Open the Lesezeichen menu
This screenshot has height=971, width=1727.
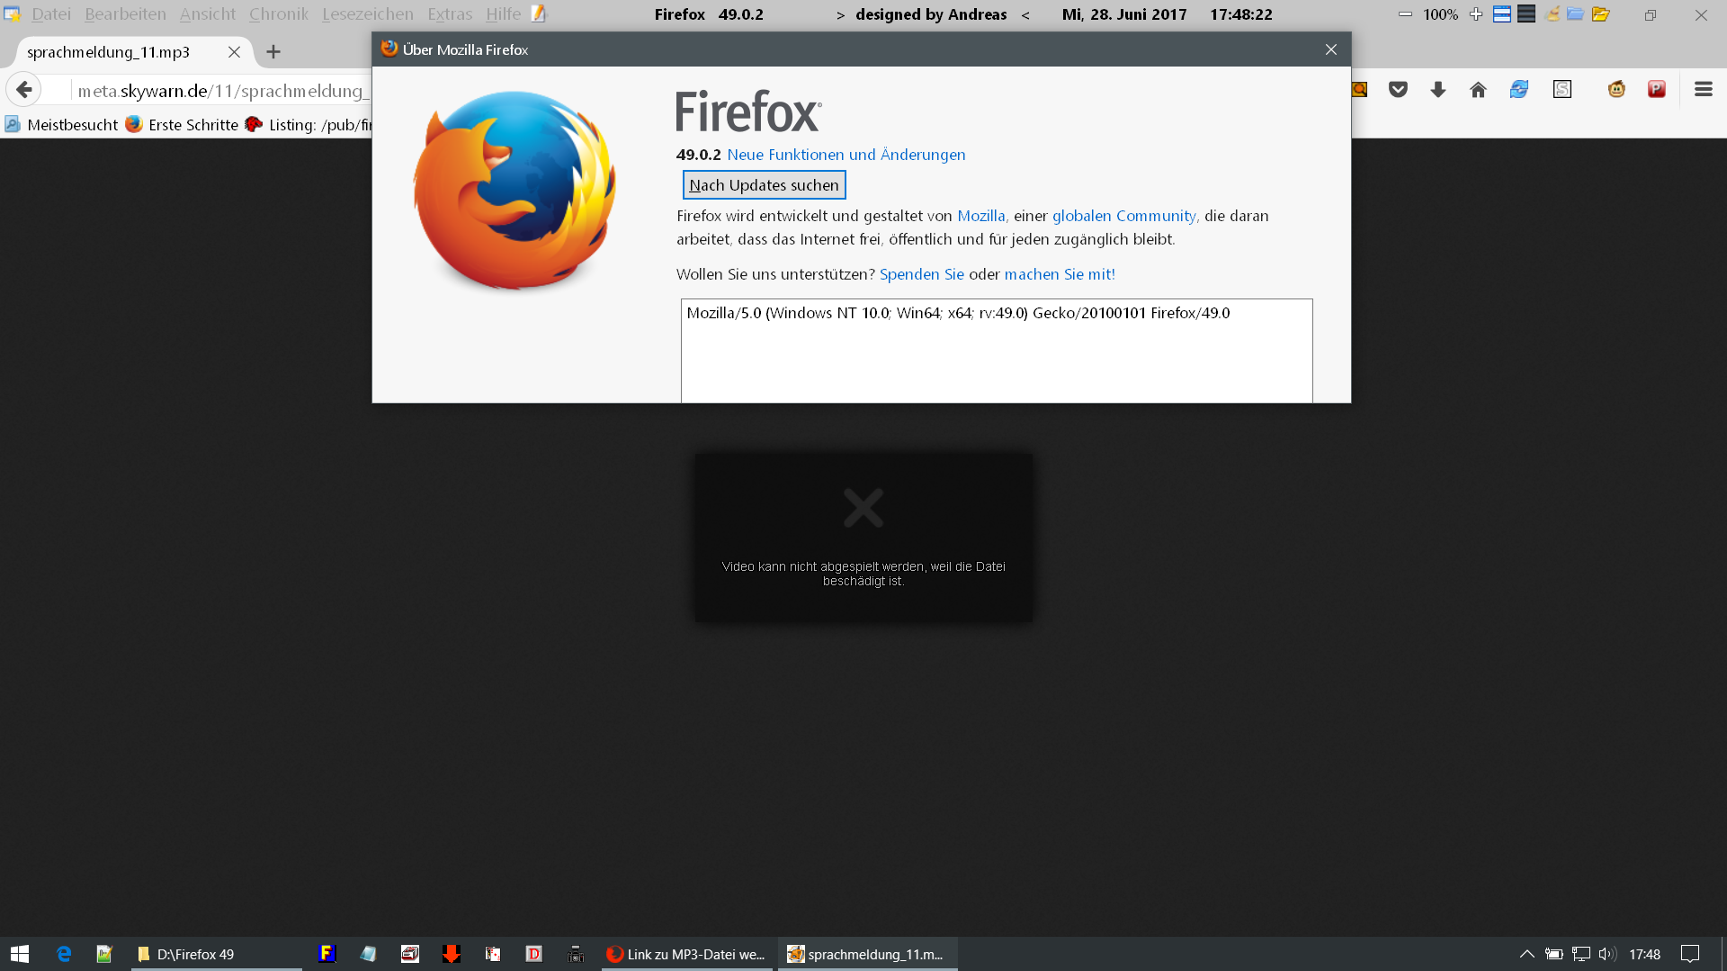coord(367,14)
